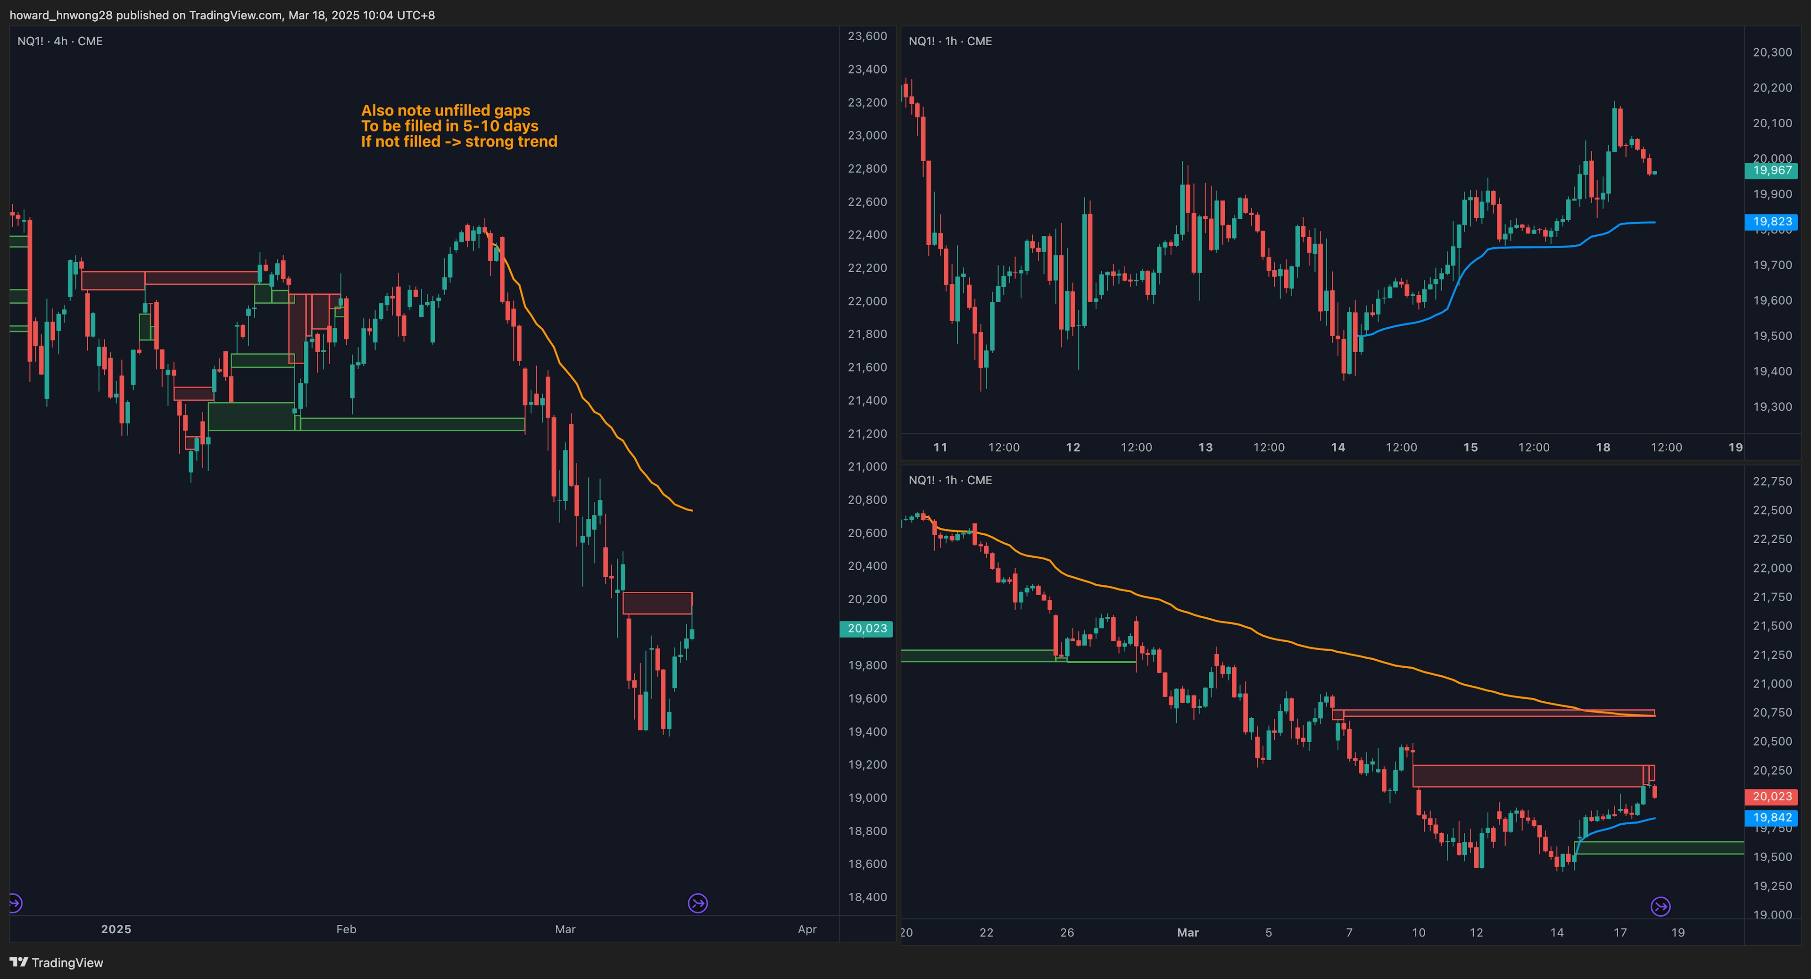Click the green 19,967 price tag on the top-right chart

1771,171
